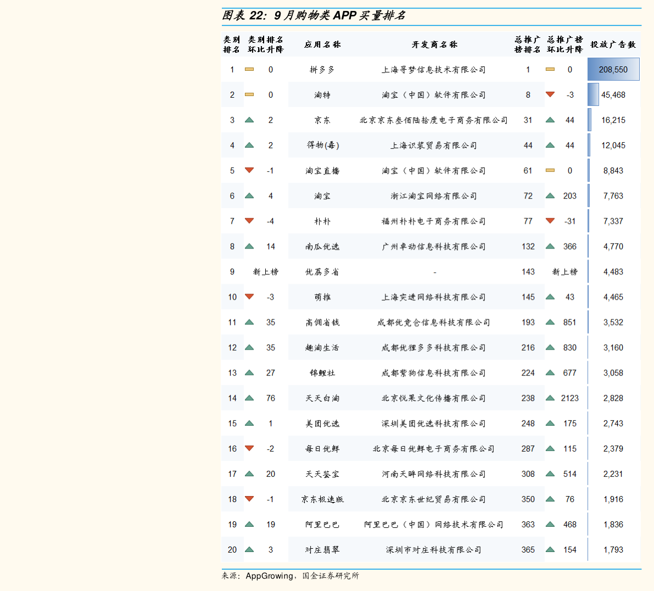654x591 pixels.
Task: Click the ad count value 1,793
Action: pyautogui.click(x=613, y=550)
